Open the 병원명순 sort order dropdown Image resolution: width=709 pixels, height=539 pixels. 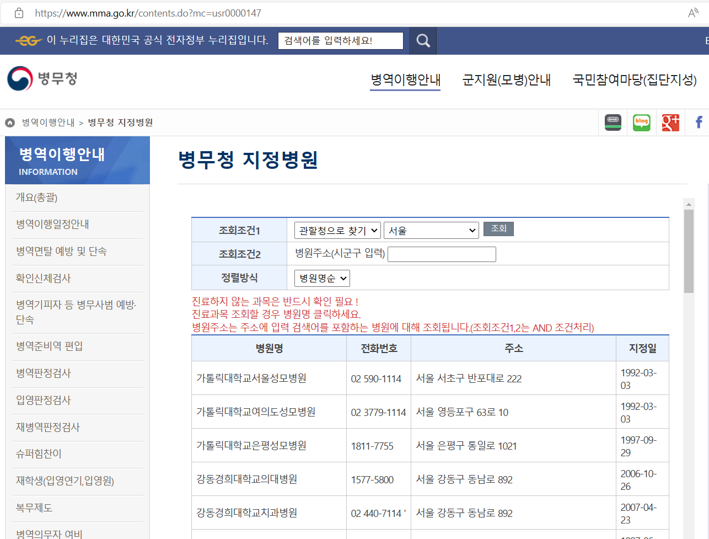tap(321, 278)
